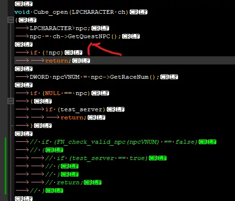Image resolution: width=235 pixels, height=201 pixels.
Task: Click 'LPCHARACTER' in the npc declaration line
Action: 51,28
